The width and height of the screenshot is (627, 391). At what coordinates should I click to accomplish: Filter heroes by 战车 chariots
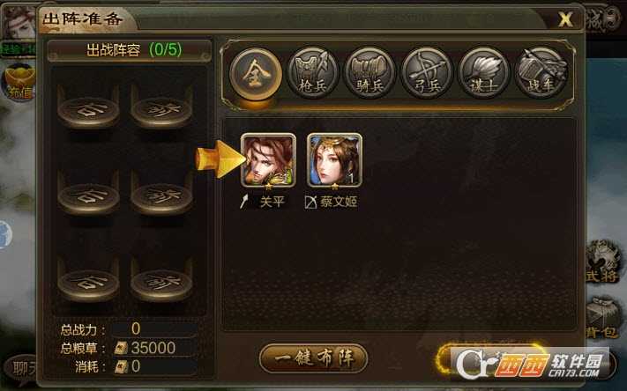(541, 73)
